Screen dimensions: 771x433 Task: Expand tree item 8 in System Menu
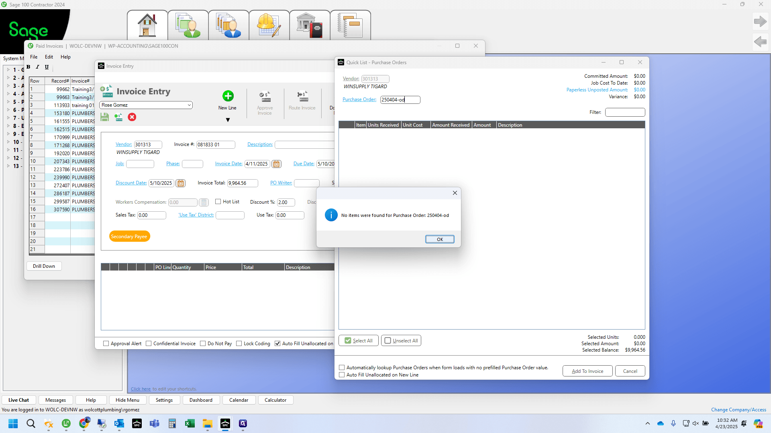[x=8, y=126]
